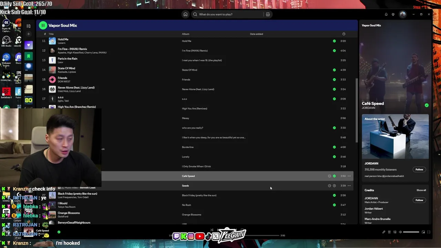Go to Spotify Home
Image resolution: width=441 pixels, height=248 pixels.
point(185,14)
